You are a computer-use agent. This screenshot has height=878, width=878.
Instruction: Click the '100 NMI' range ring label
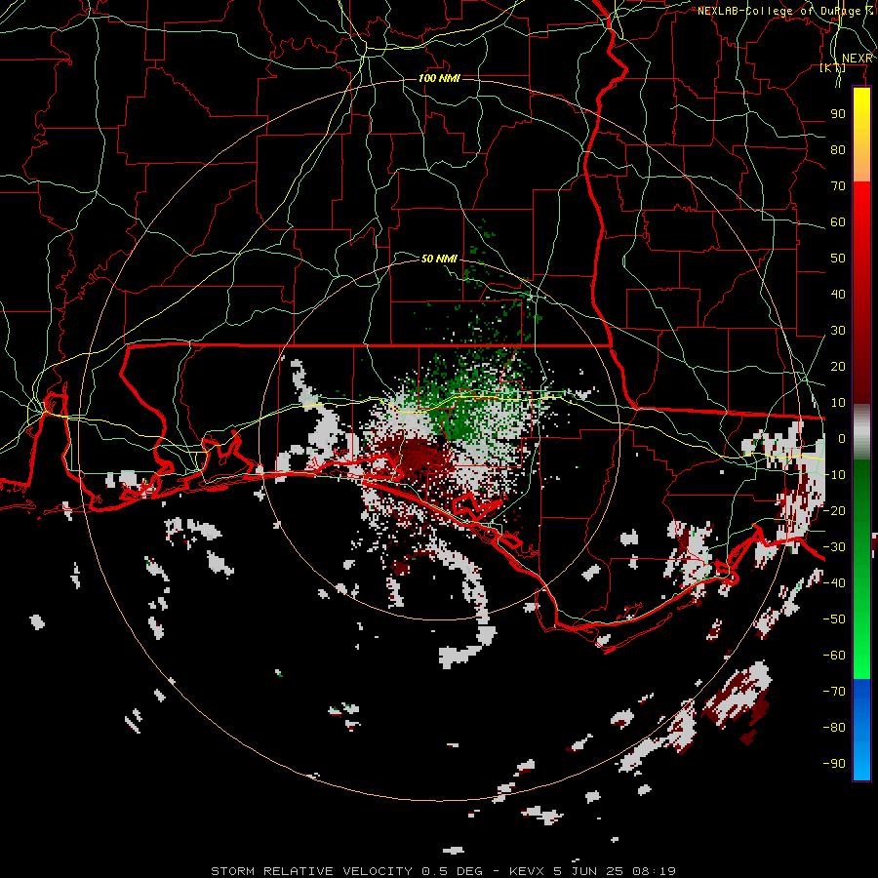pos(440,78)
